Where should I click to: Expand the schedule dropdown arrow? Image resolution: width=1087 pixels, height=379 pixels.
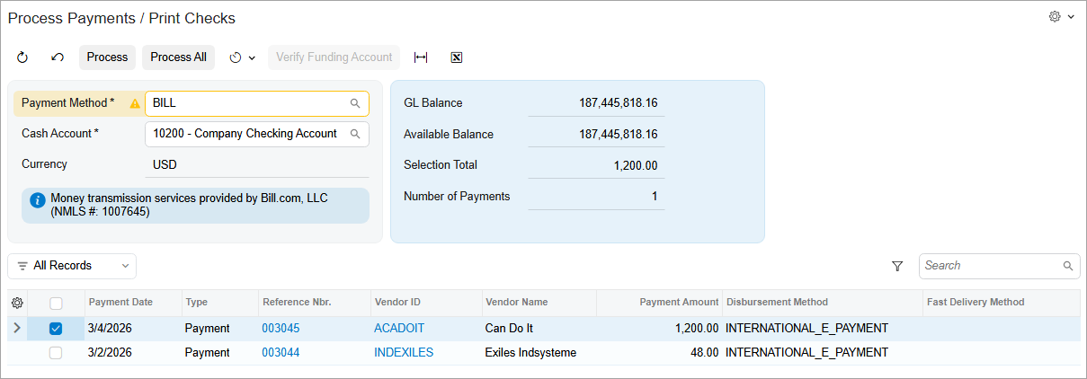pyautogui.click(x=253, y=57)
